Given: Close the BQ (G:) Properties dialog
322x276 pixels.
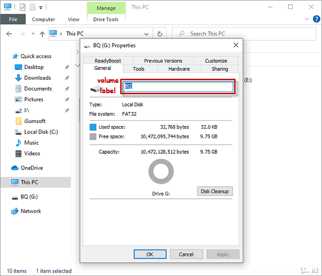Looking at the screenshot, I should [x=236, y=45].
